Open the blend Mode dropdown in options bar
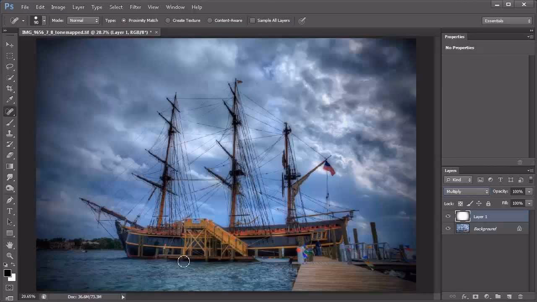 point(83,20)
